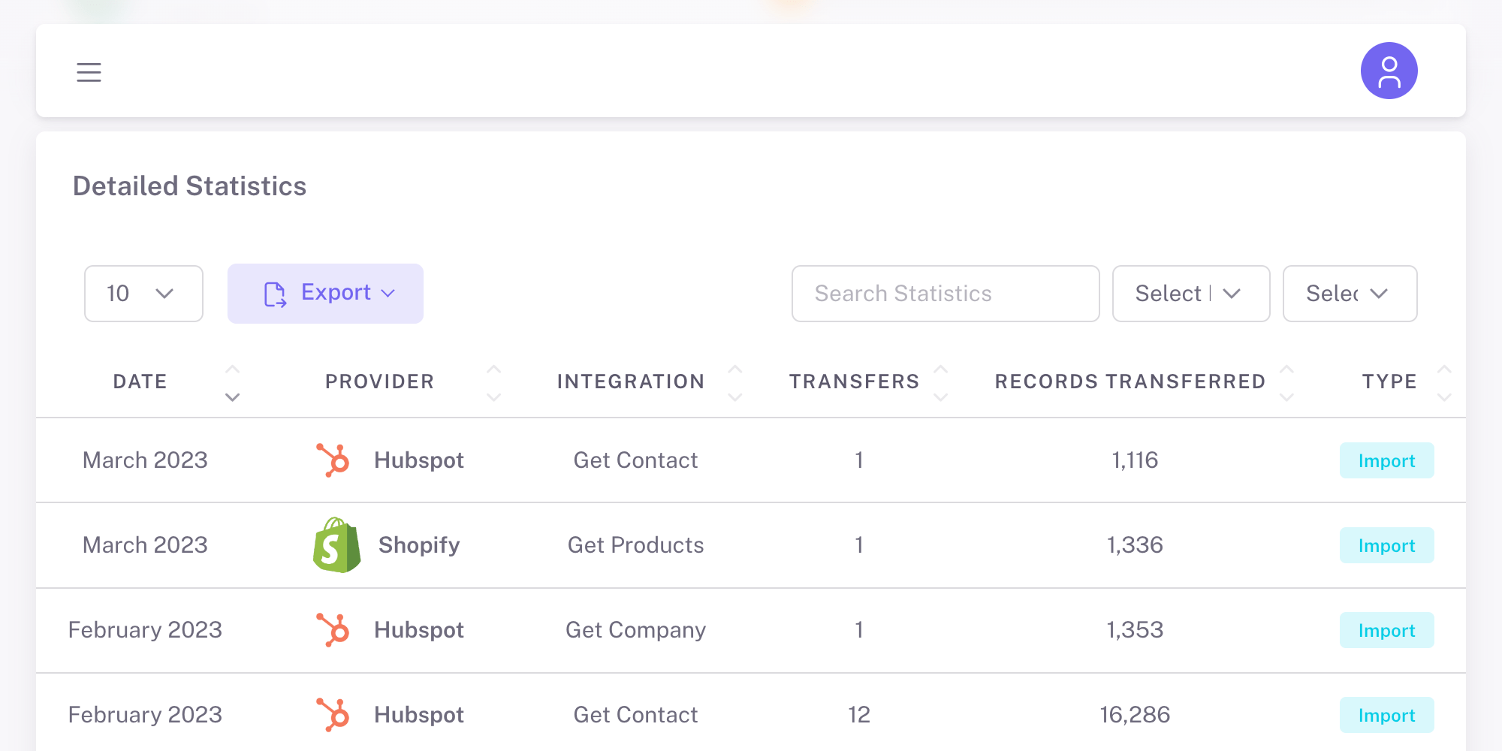Click the Import badge on the Shopify row

coord(1386,545)
